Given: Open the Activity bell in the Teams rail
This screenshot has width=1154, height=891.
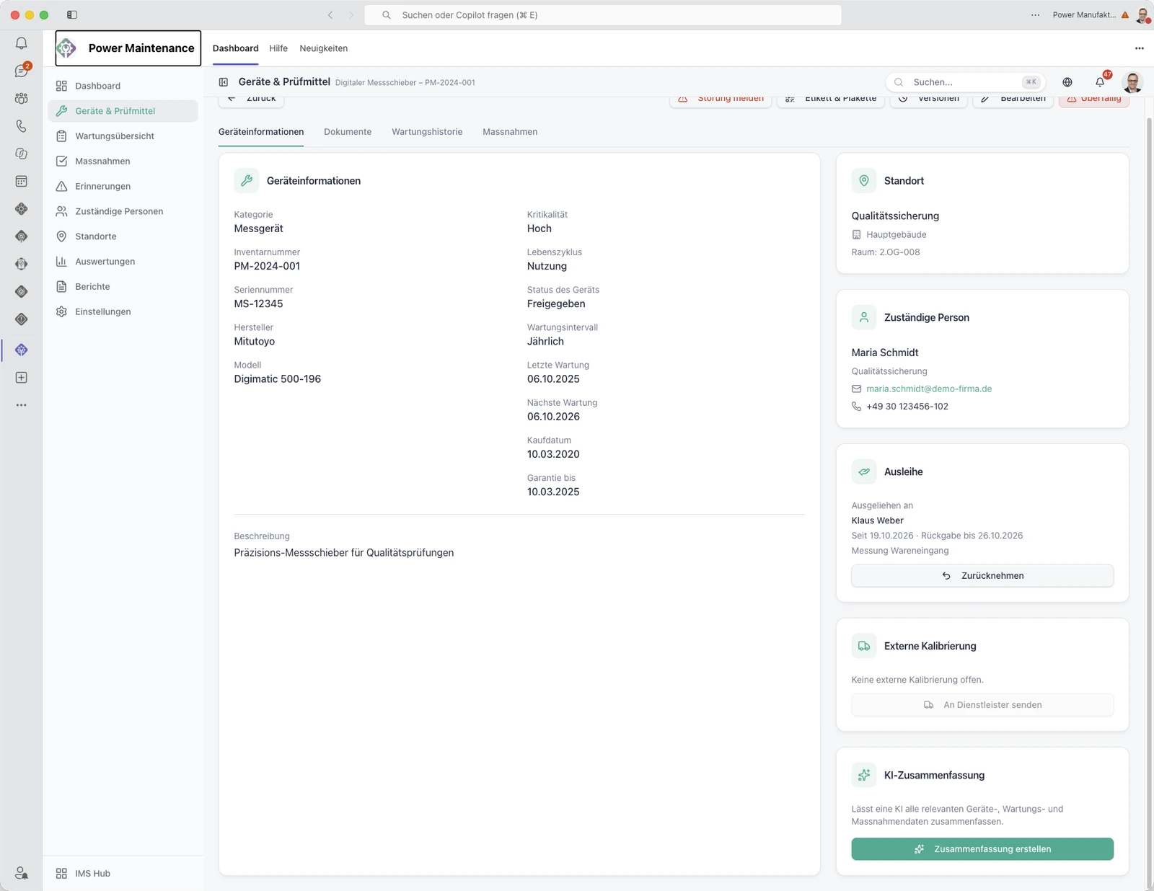Looking at the screenshot, I should 22,43.
